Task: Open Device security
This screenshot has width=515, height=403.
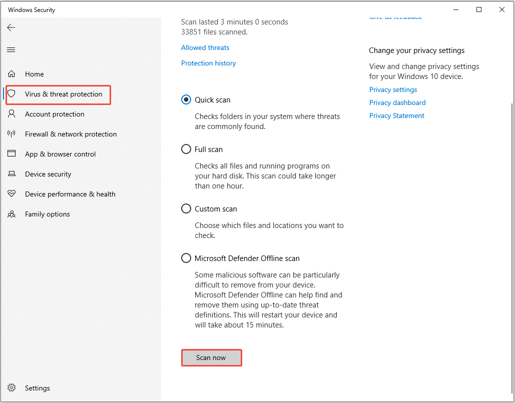Action: click(x=49, y=174)
